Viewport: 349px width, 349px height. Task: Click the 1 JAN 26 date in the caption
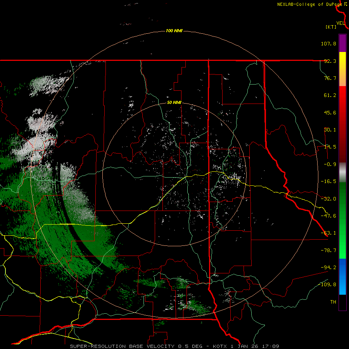[x=244, y=346]
